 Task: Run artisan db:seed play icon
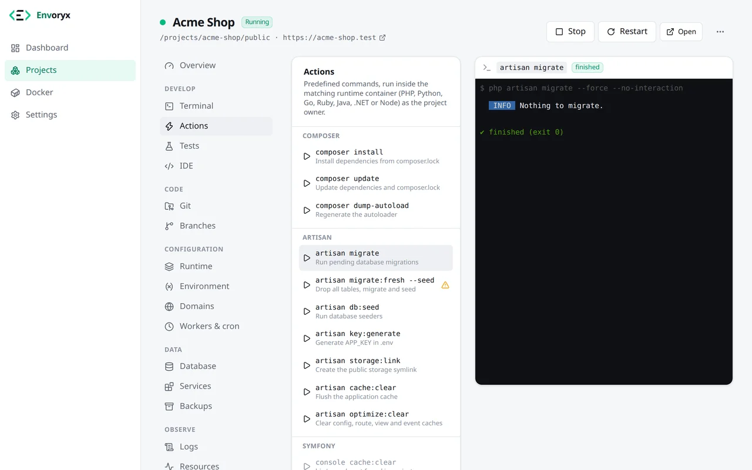307,311
